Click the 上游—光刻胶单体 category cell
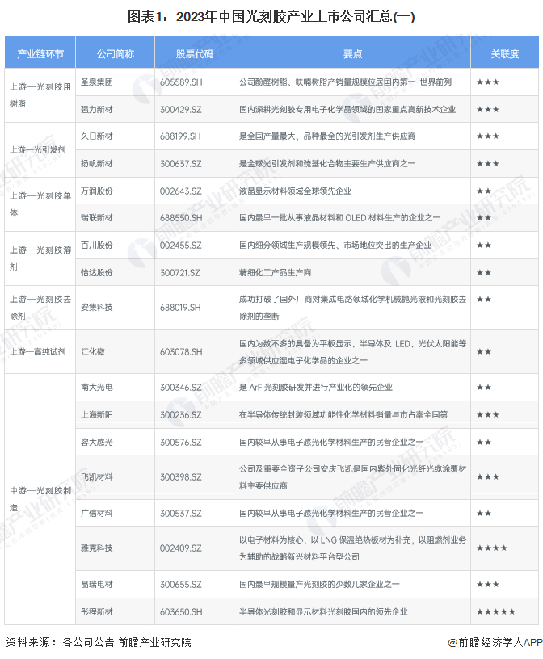This screenshot has height=659, width=543. 40,204
